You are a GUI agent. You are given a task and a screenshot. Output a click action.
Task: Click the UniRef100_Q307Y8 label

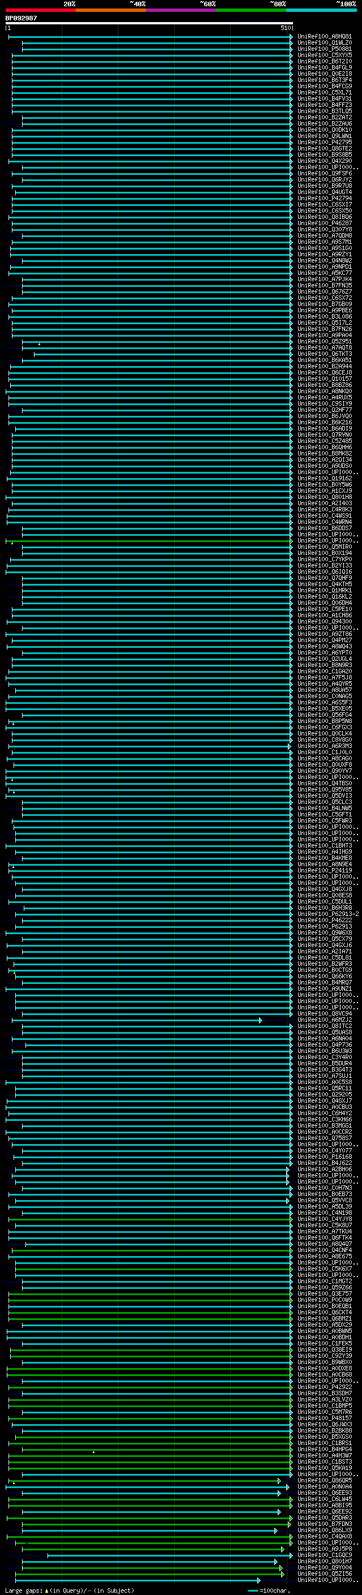324,230
